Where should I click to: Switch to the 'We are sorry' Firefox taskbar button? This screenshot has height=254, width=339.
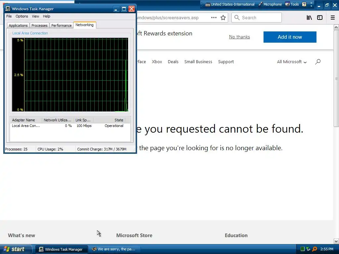114,249
